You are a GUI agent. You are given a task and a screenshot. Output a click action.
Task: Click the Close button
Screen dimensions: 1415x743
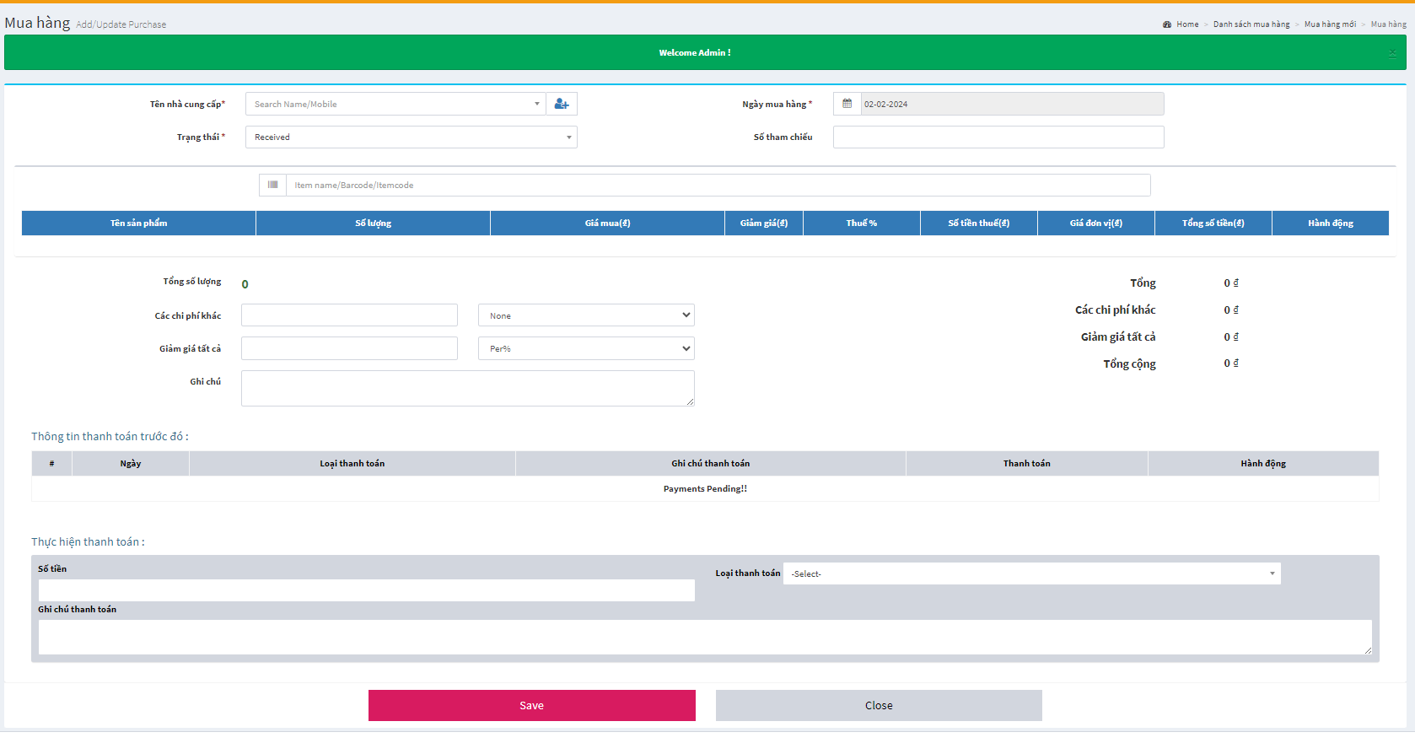tap(879, 705)
